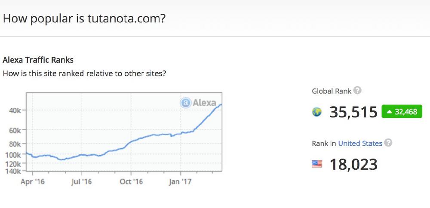430x208 pixels.
Task: Click the help icon beside United States rank
Action: 388,143
